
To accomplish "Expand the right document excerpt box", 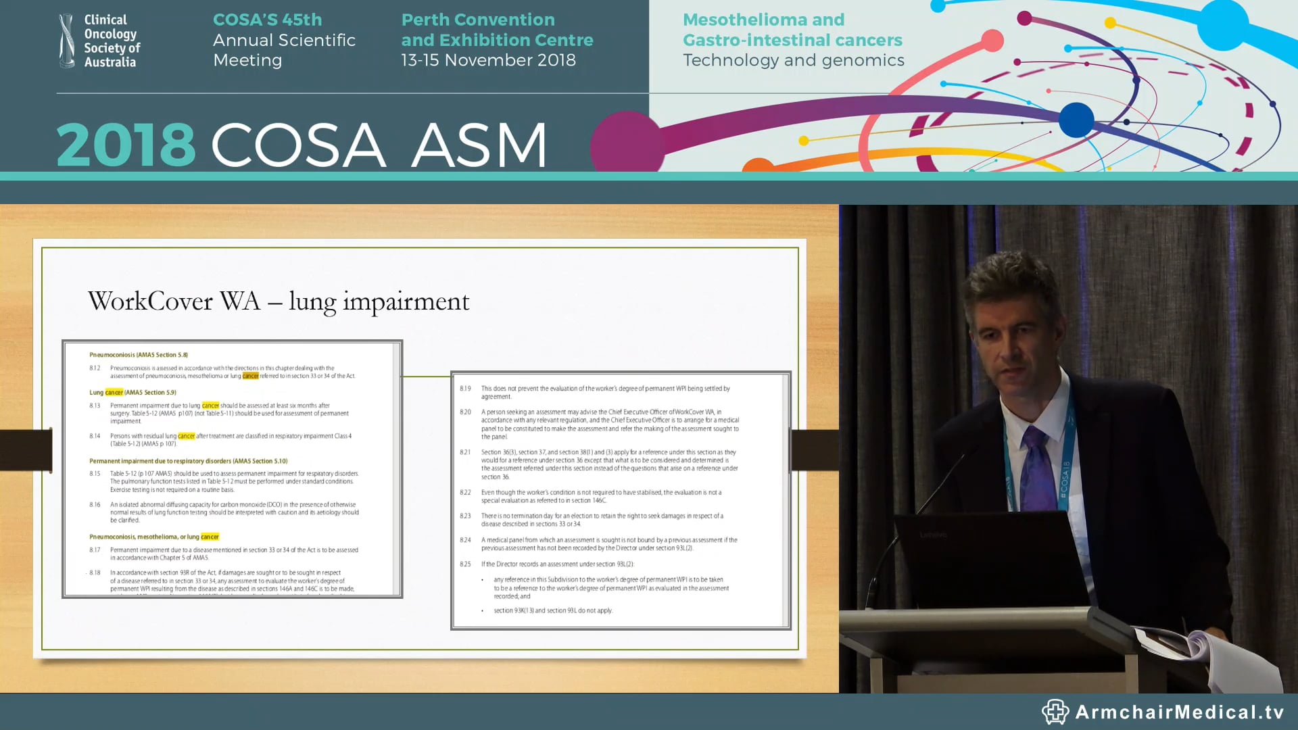I will (620, 500).
